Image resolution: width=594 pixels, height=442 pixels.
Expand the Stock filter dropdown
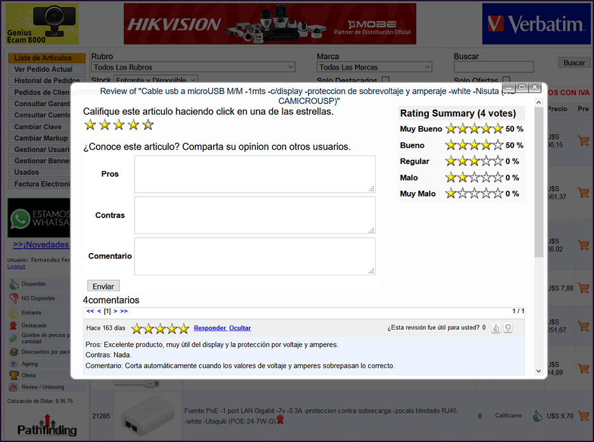155,81
